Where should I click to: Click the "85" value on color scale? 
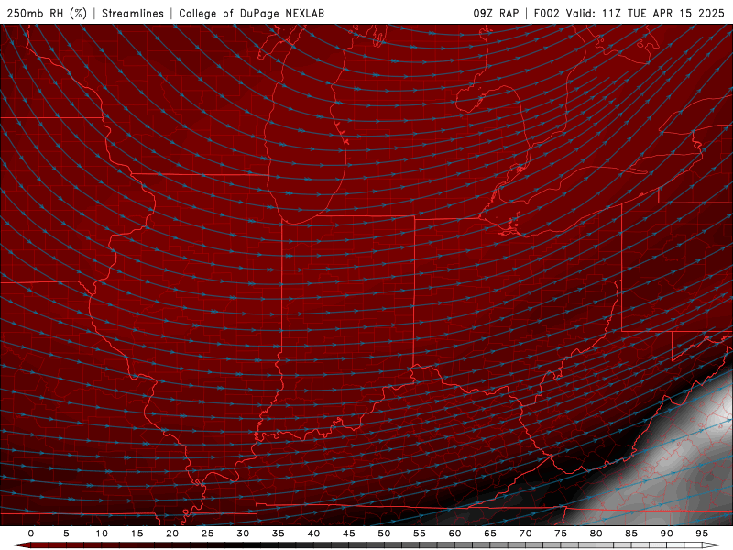click(631, 533)
